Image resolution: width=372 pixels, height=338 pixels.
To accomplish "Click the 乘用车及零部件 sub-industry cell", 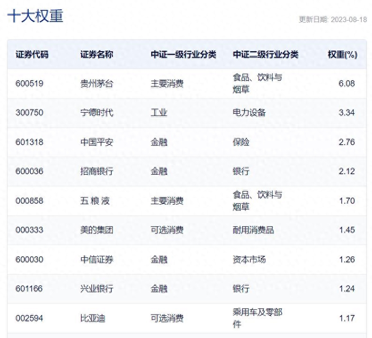I will pos(257,318).
